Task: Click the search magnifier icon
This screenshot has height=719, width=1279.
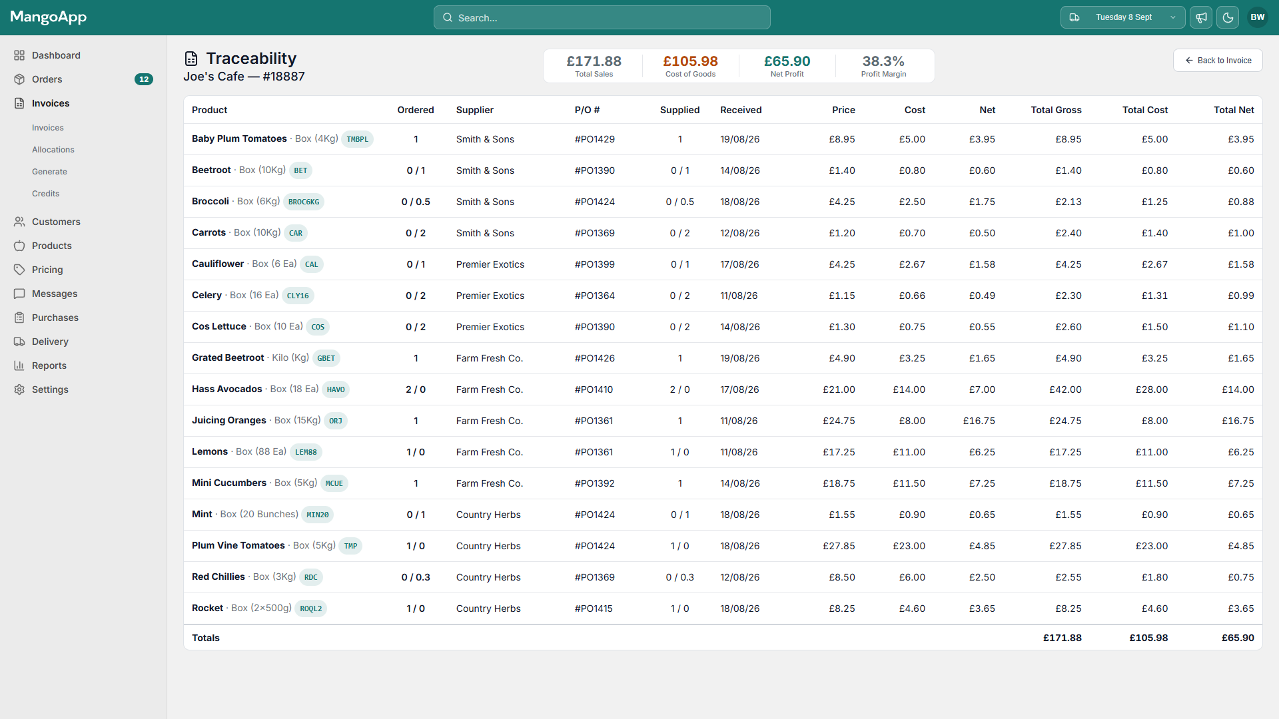Action: tap(448, 18)
